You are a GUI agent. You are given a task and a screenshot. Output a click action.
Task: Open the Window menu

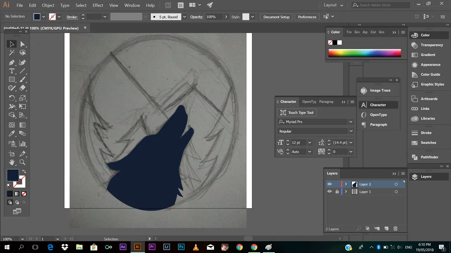tap(132, 5)
